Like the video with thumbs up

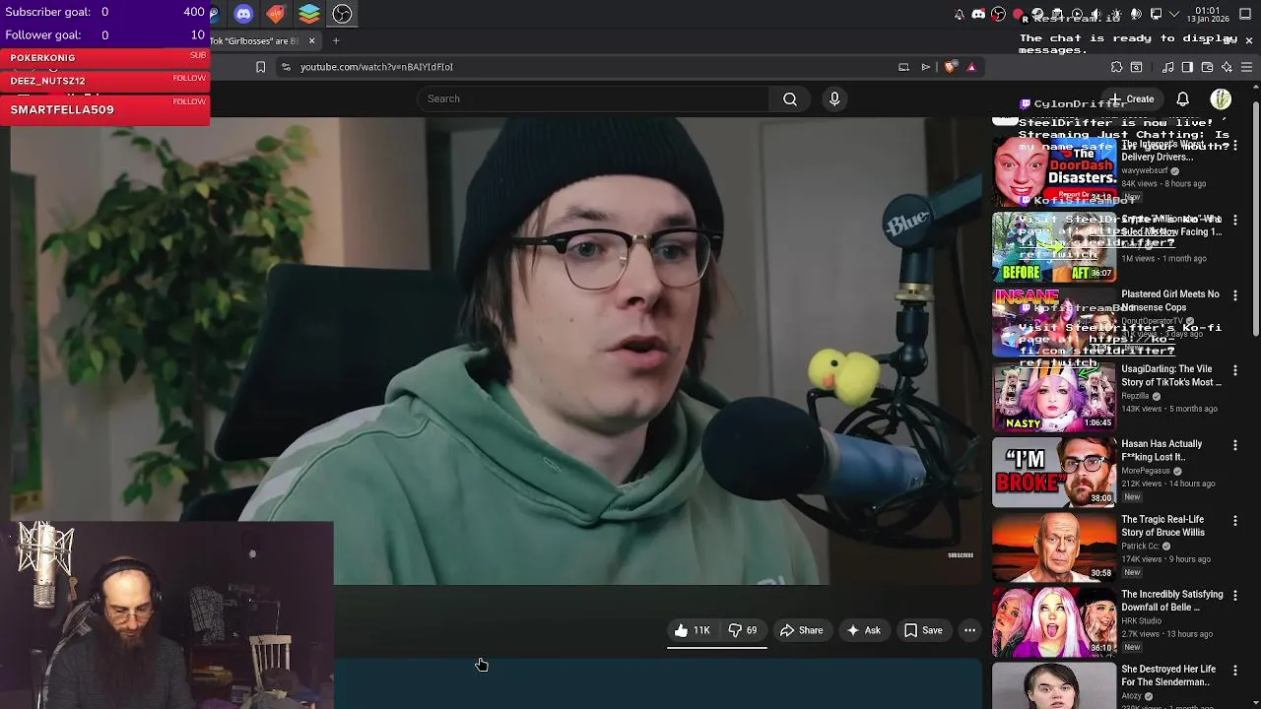pos(693,630)
